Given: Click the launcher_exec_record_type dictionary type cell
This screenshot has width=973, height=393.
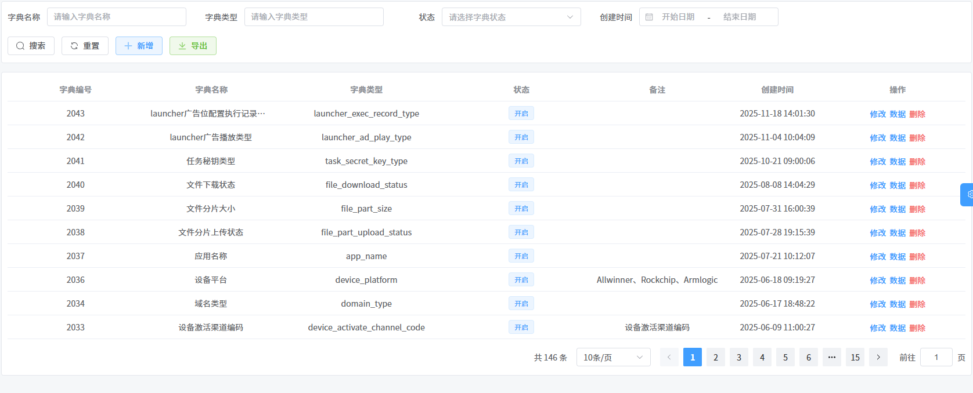Looking at the screenshot, I should point(366,114).
